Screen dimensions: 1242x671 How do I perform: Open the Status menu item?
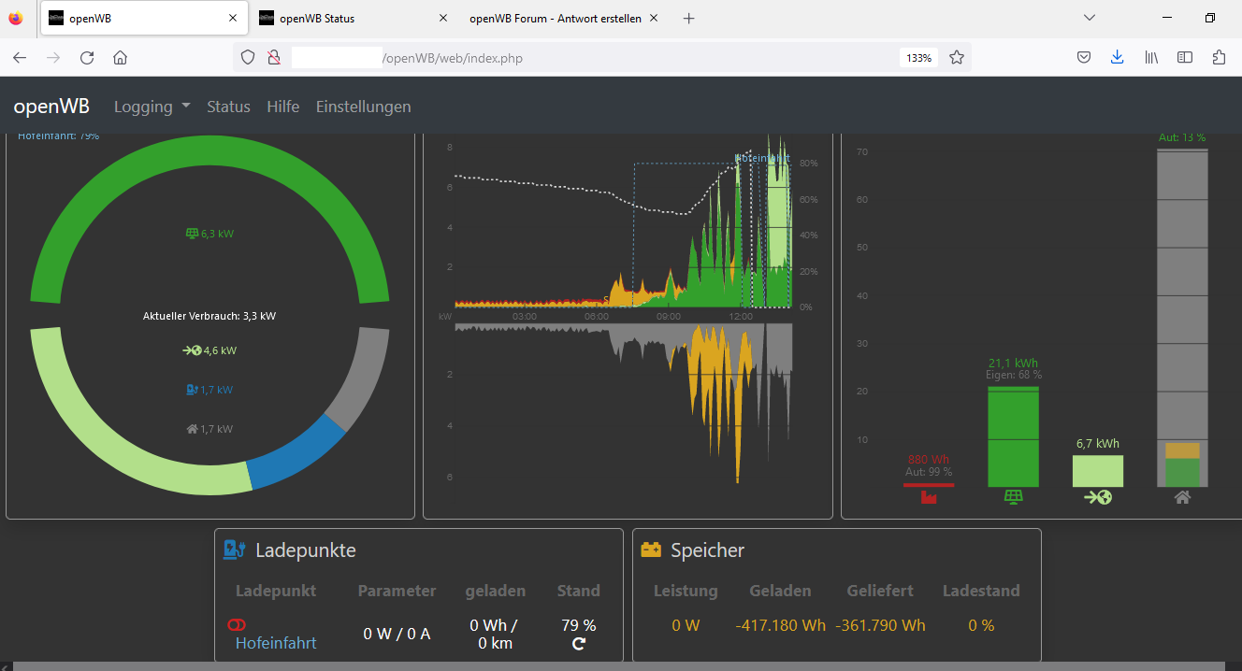click(228, 107)
